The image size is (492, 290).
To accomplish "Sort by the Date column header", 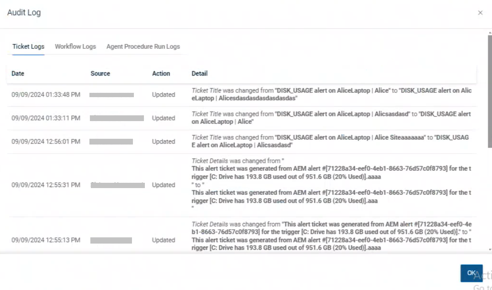I will point(18,74).
